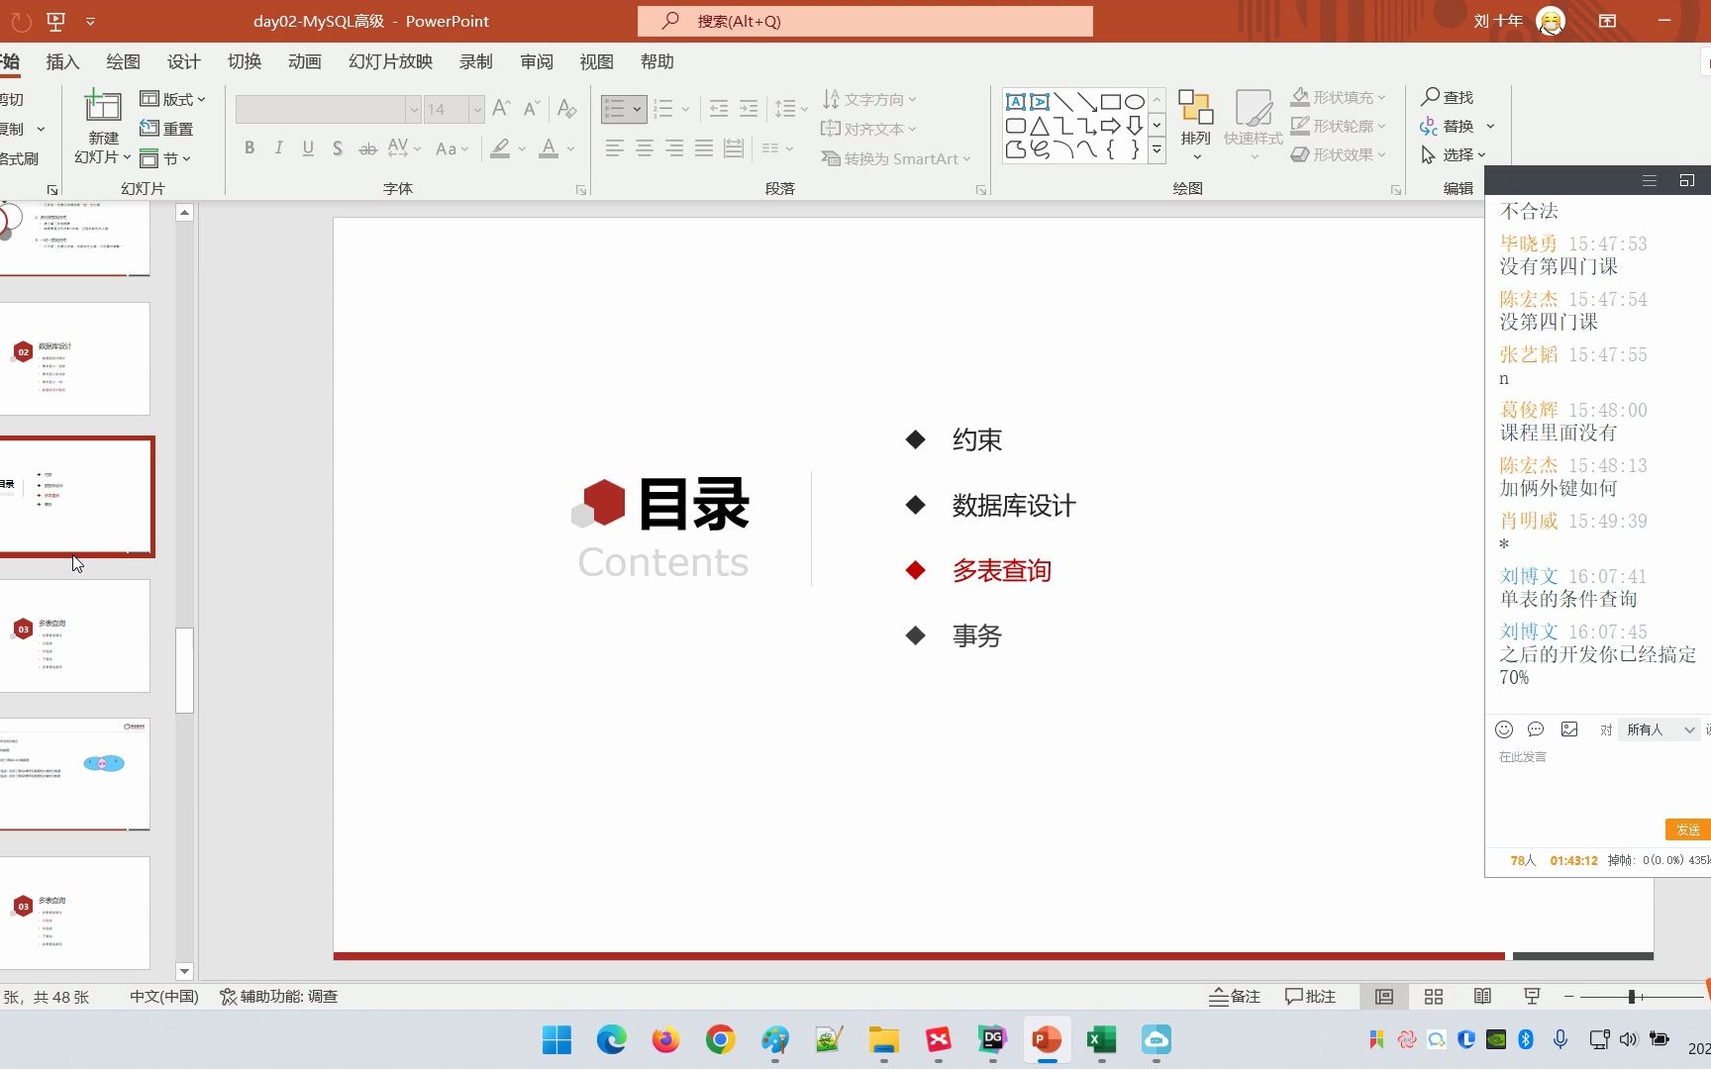The image size is (1711, 1069).
Task: Toggle bold formatting
Action: click(x=250, y=148)
